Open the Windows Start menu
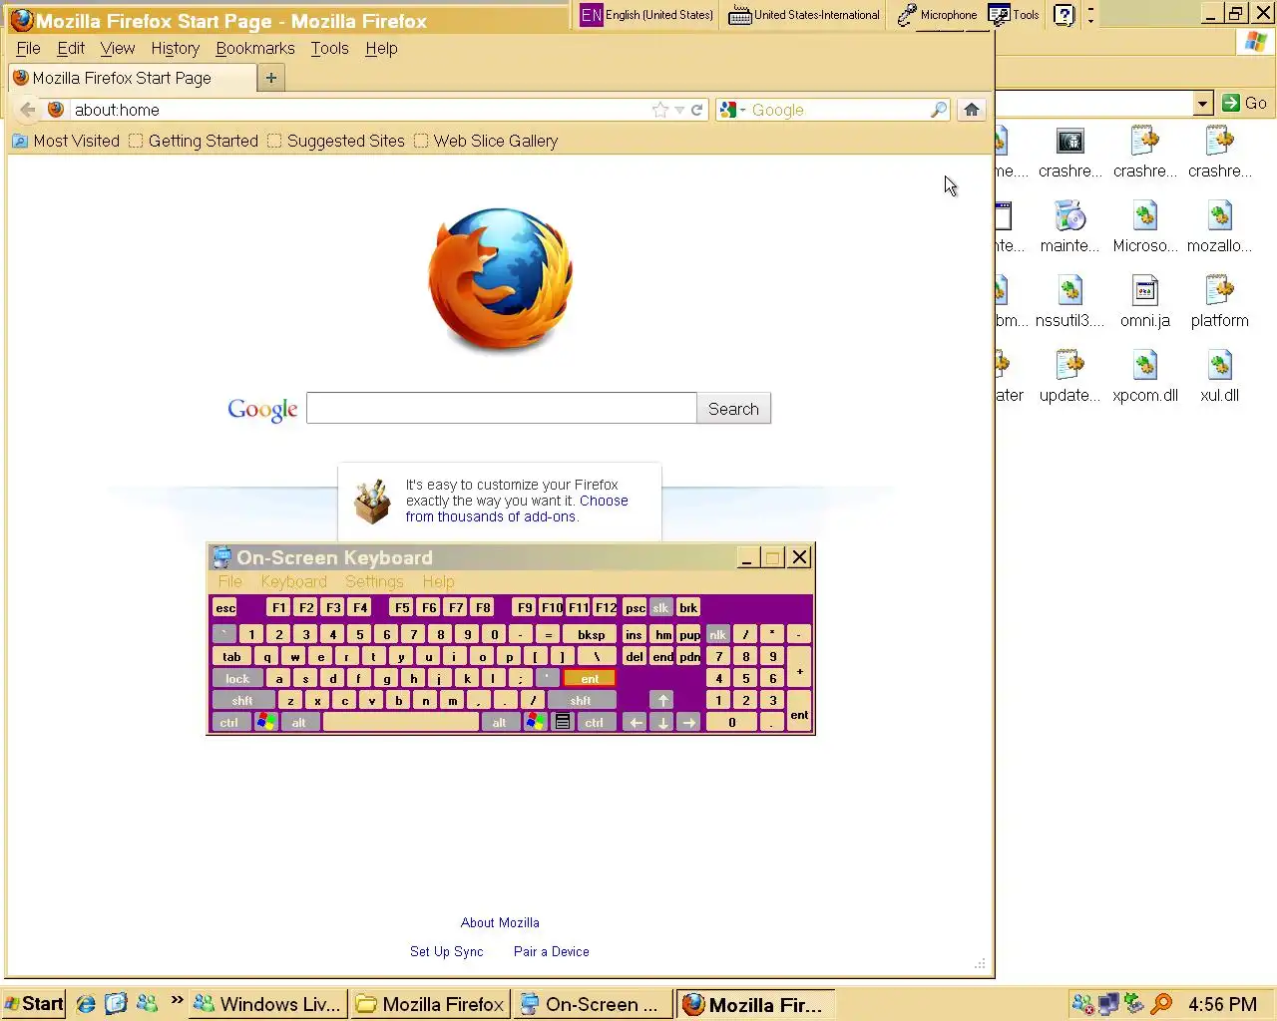The width and height of the screenshot is (1277, 1021). [33, 1004]
